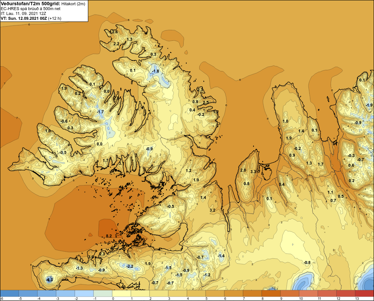Click the '-1.4' temperature value
Viewport: 374px width, 301px height.
[221, 256]
